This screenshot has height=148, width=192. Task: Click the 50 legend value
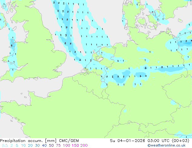coord(51,146)
